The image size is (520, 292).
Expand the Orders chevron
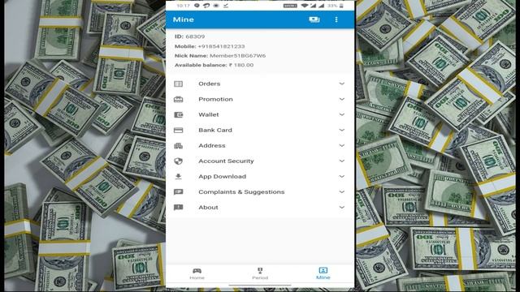(x=341, y=84)
